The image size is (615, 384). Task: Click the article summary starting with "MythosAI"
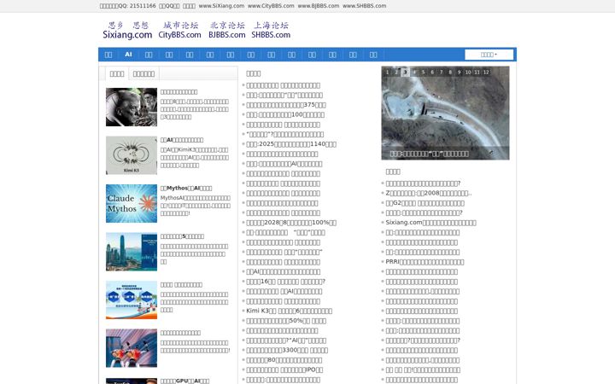(196, 206)
